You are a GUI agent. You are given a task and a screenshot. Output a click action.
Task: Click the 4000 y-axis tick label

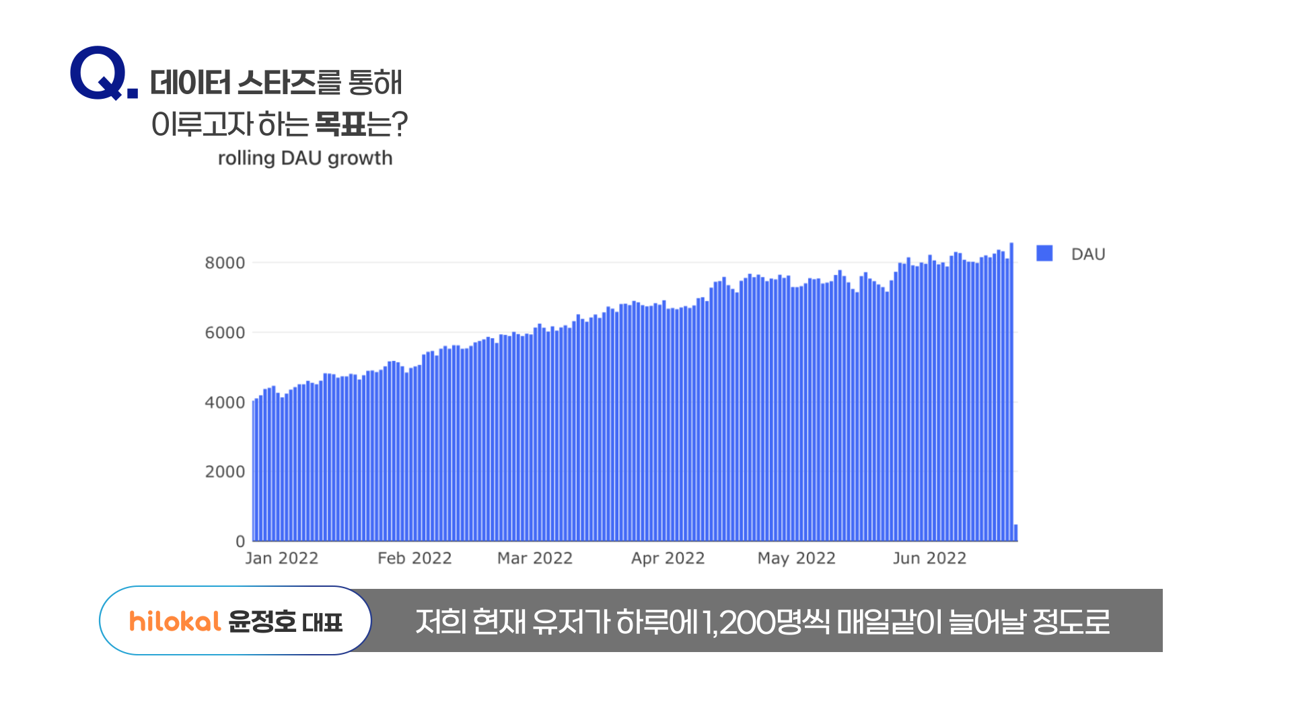(x=225, y=403)
